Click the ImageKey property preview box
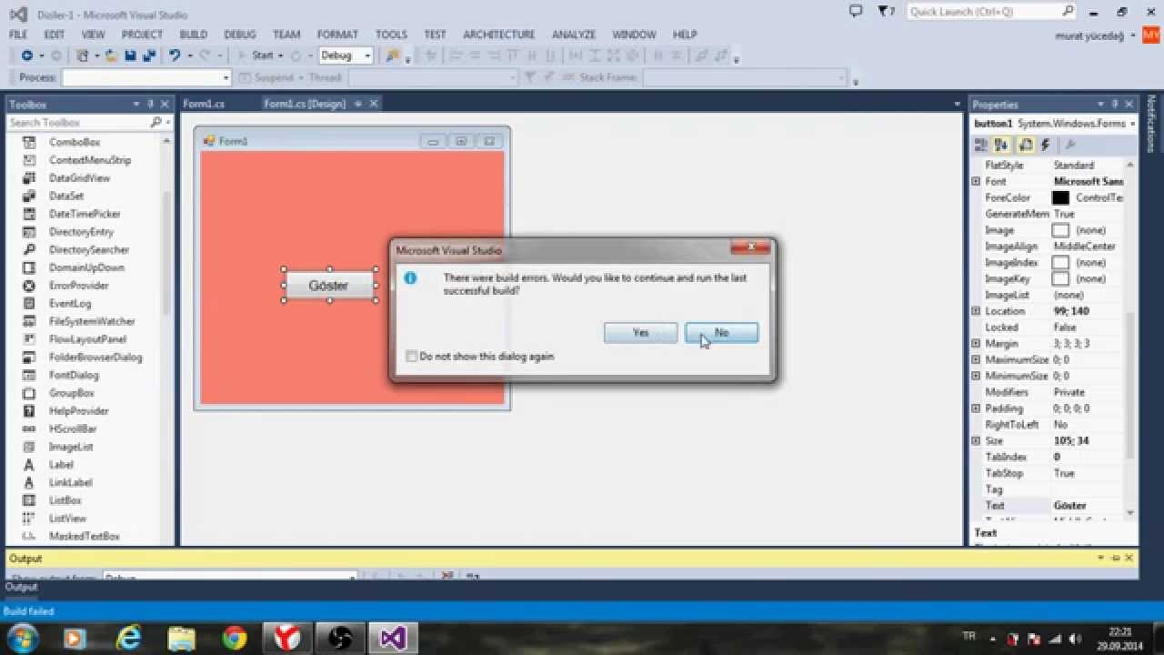This screenshot has width=1164, height=655. (x=1060, y=278)
